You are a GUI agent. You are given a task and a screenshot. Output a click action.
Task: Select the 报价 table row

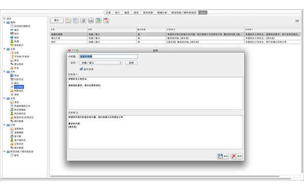pos(175,42)
